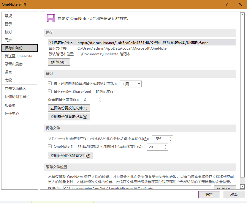247x203 pixels.
Task: Click the 保留的备份数量 number field
Action: point(91,100)
